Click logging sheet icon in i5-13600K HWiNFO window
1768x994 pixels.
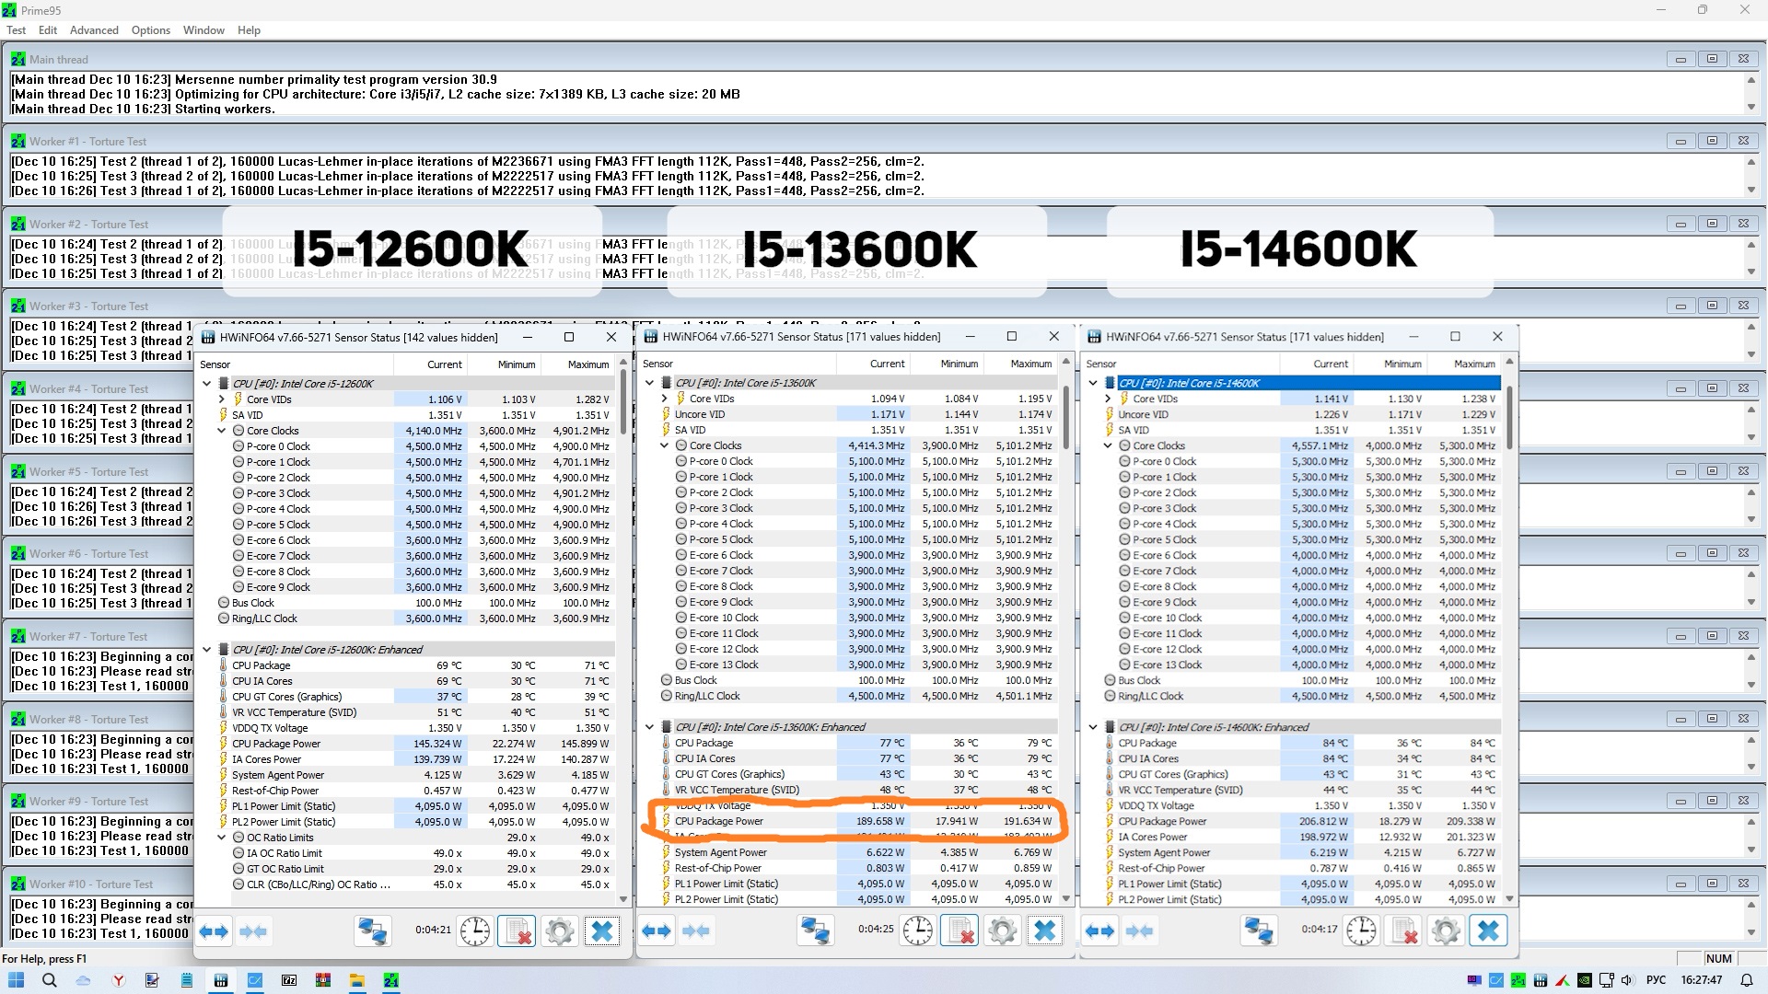960,931
